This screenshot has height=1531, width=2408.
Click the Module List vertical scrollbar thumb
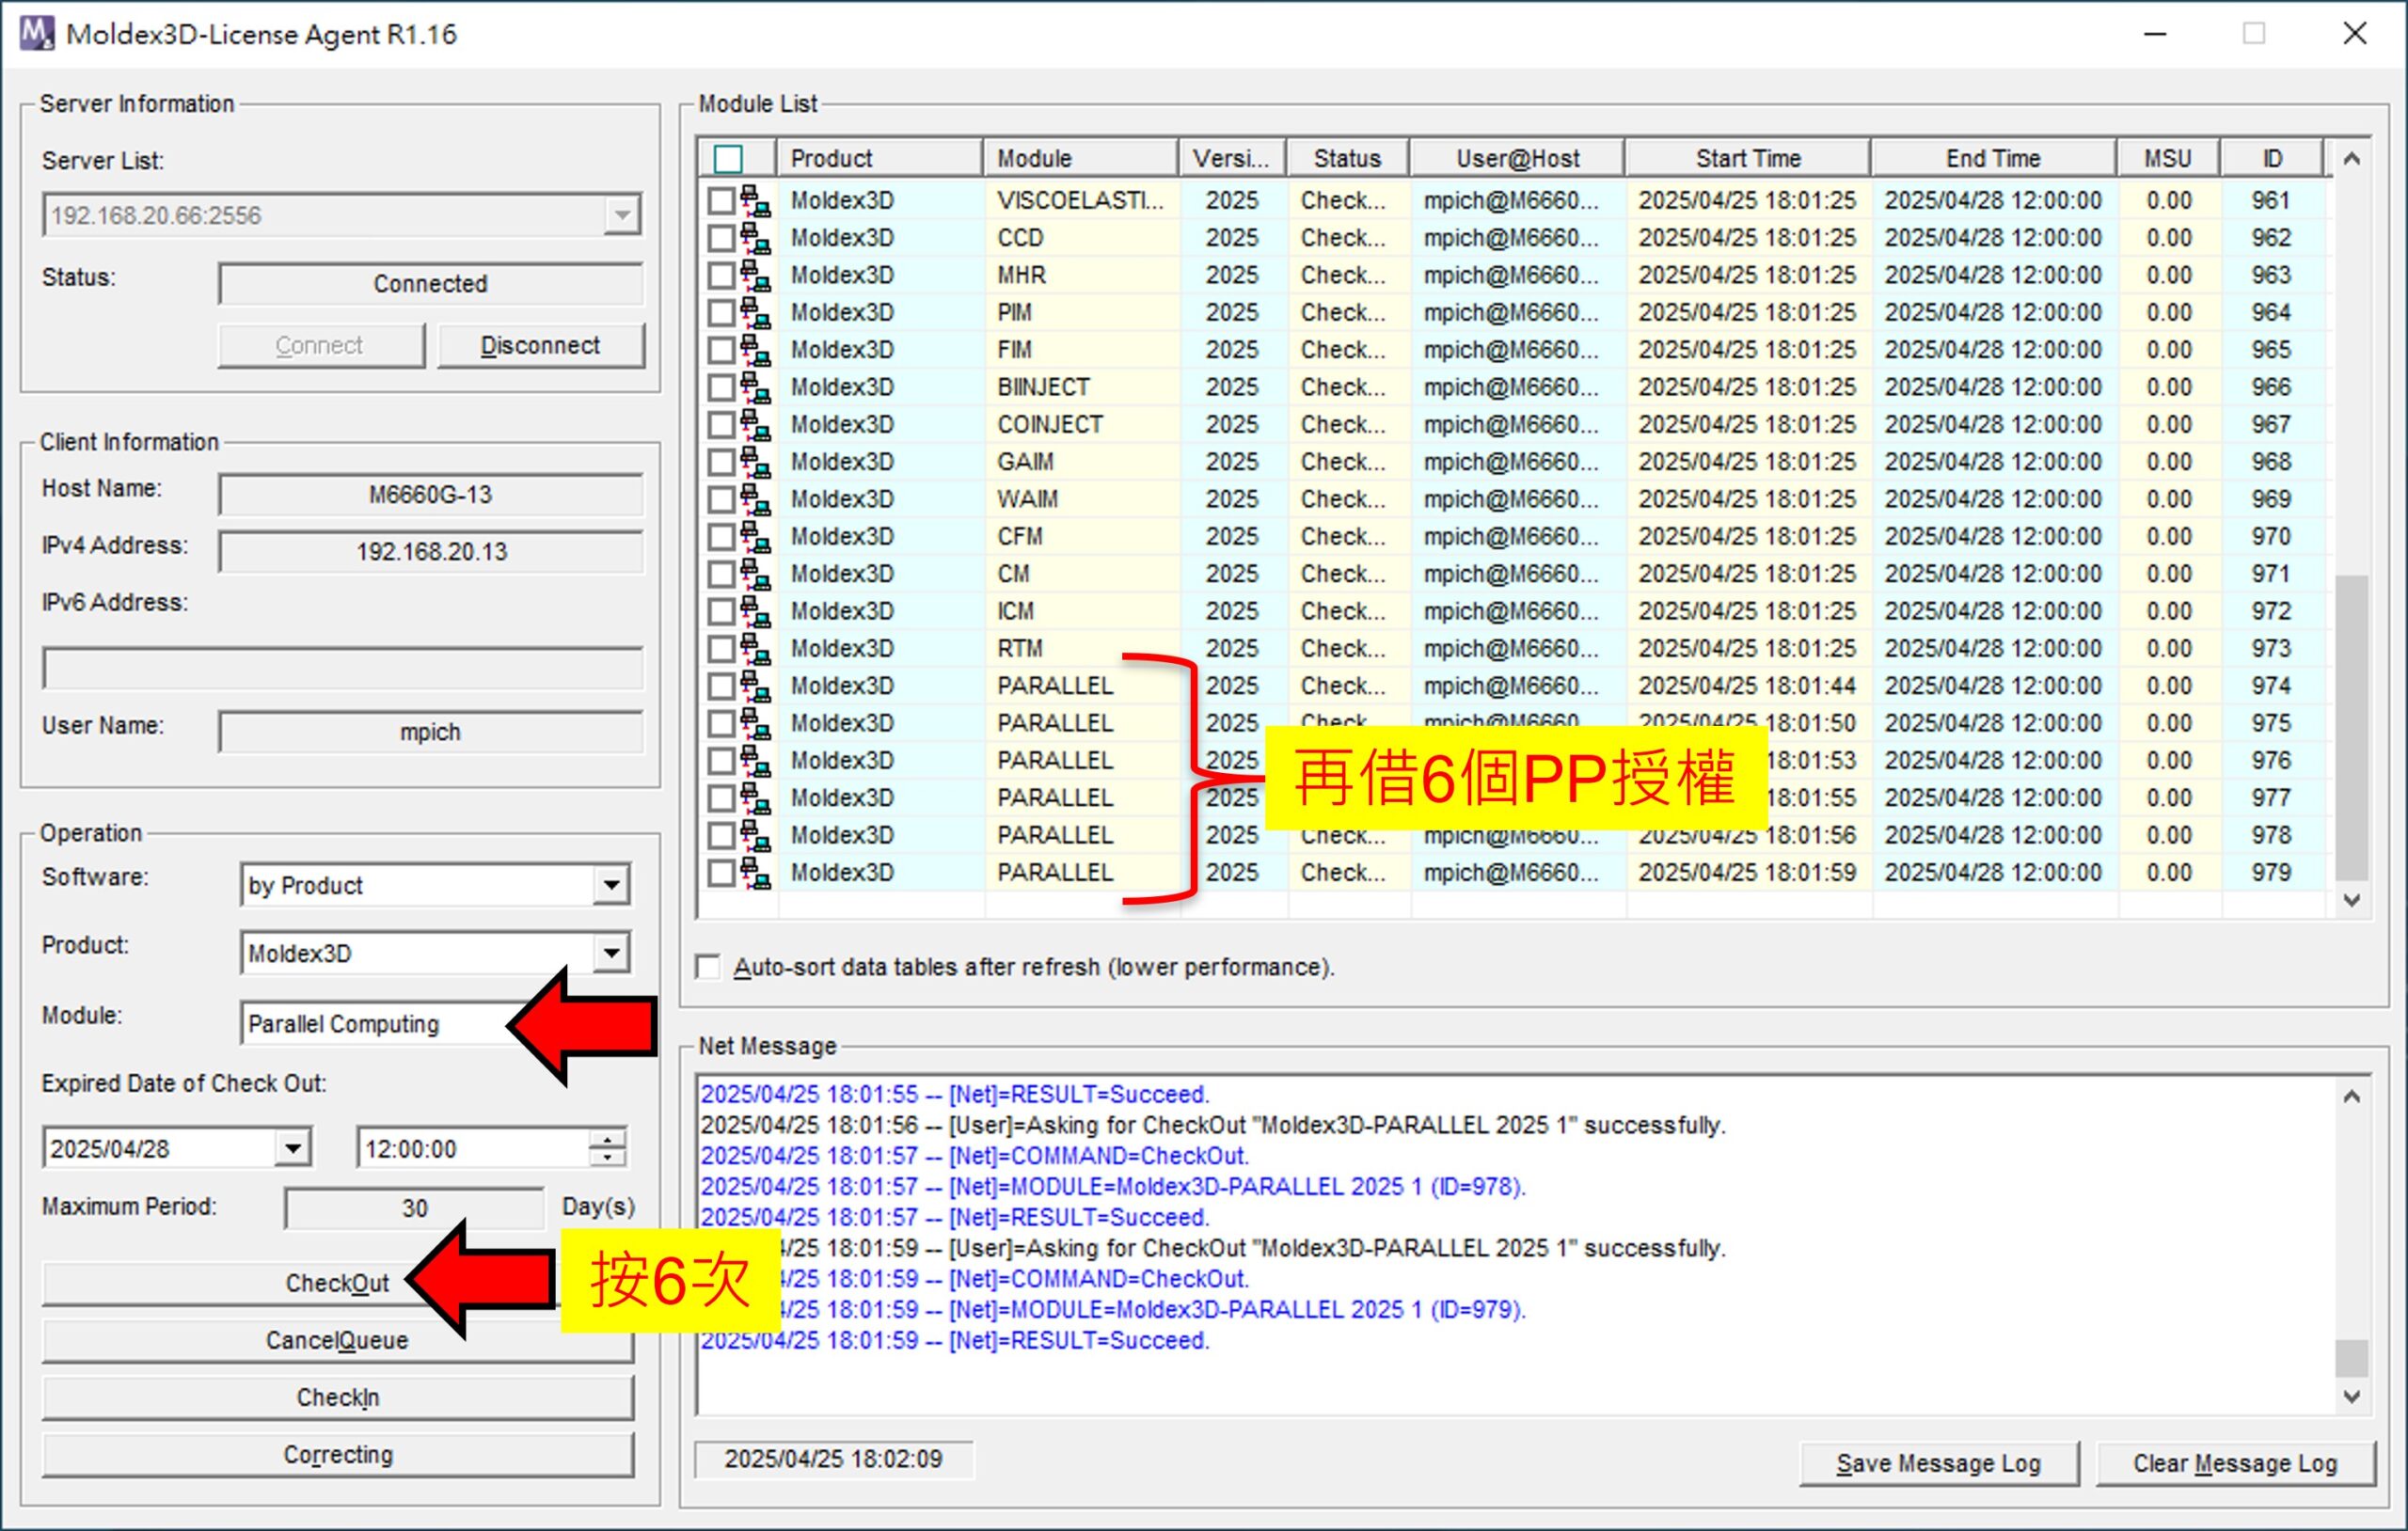[2352, 726]
